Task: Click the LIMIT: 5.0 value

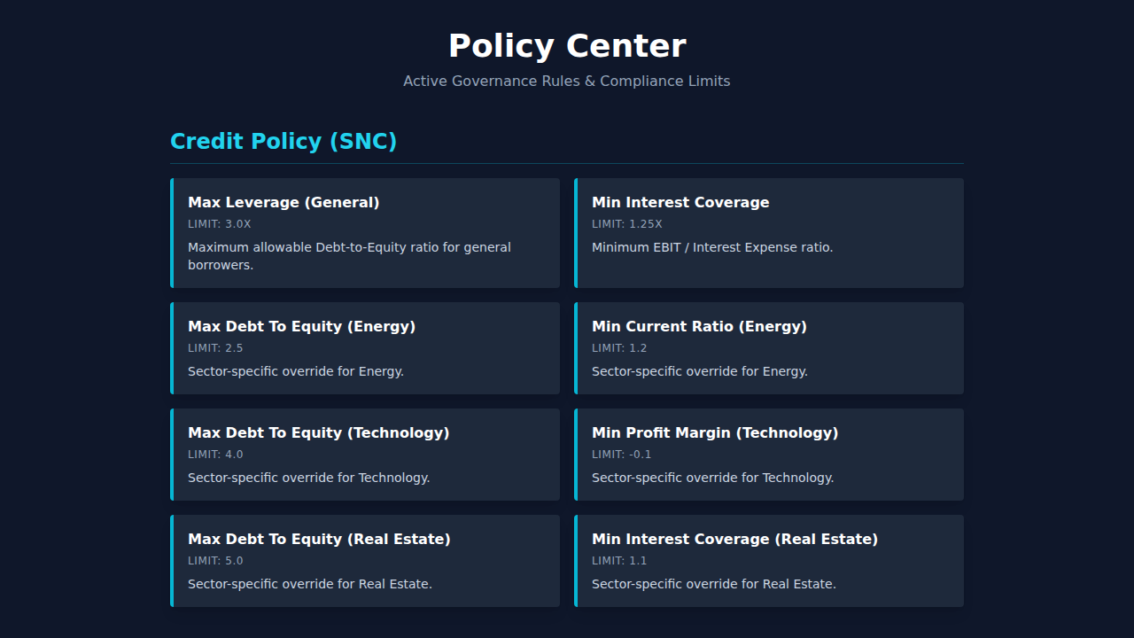Action: [x=215, y=561]
